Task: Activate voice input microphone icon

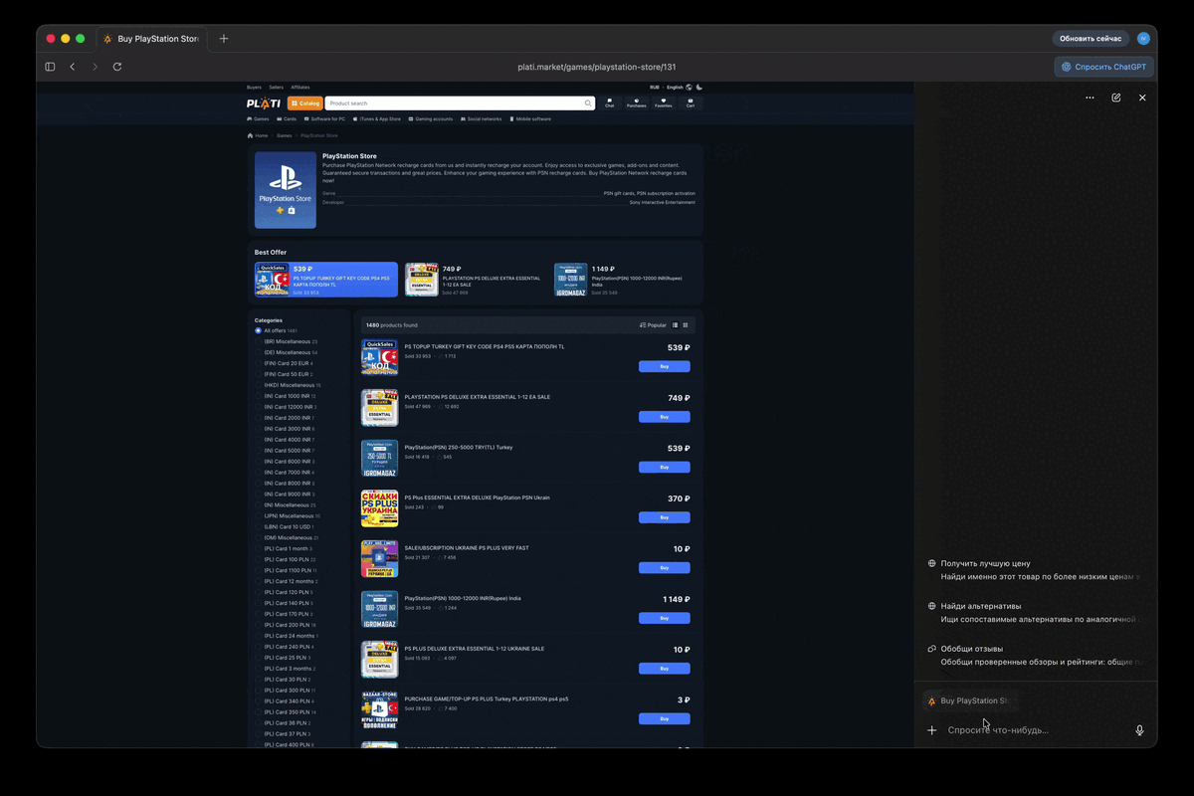Action: 1139,730
